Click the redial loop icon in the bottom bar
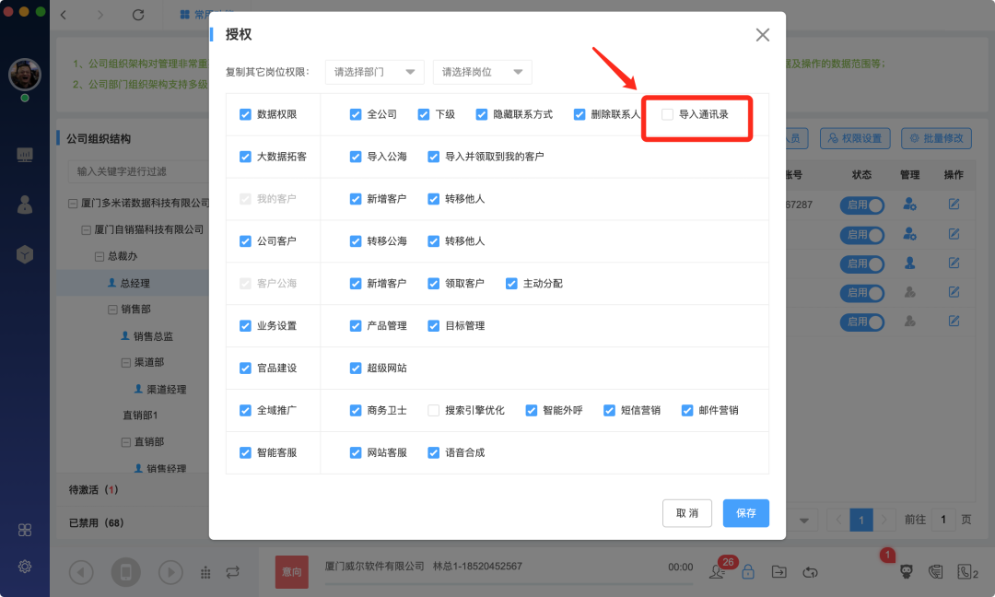The image size is (995, 597). [810, 571]
